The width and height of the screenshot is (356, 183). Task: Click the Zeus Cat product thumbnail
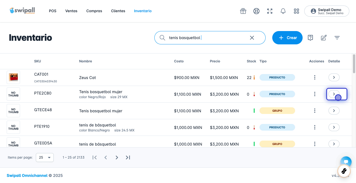13,77
